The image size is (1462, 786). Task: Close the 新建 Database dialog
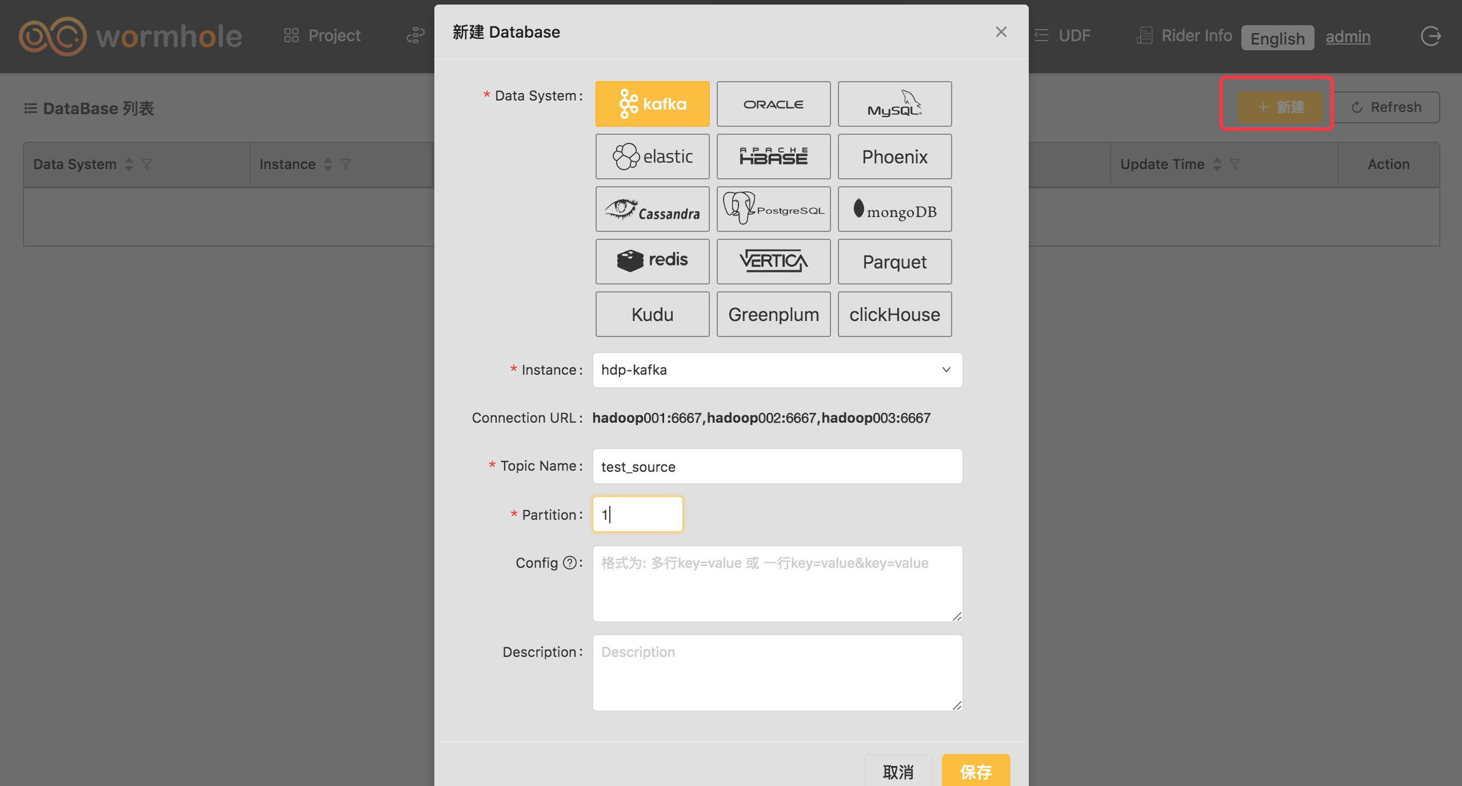[x=1001, y=32]
